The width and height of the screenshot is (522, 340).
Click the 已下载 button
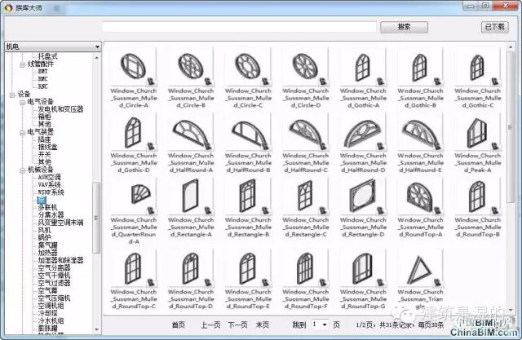click(494, 26)
